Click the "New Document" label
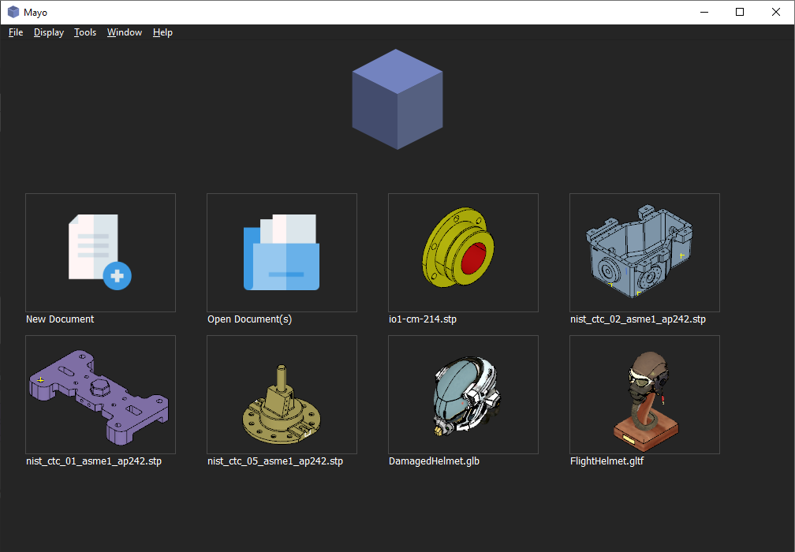 coord(60,319)
